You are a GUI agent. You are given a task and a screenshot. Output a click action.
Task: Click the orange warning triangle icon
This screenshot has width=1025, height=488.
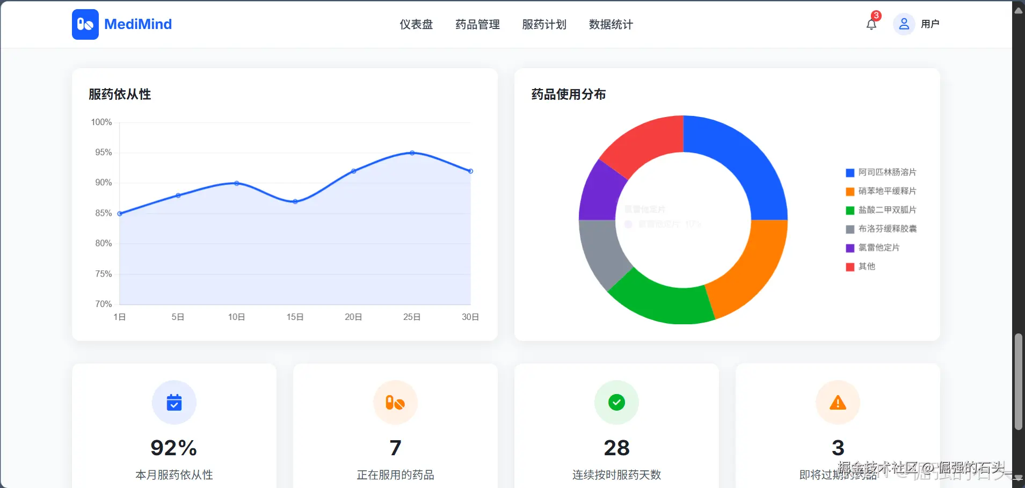point(838,403)
